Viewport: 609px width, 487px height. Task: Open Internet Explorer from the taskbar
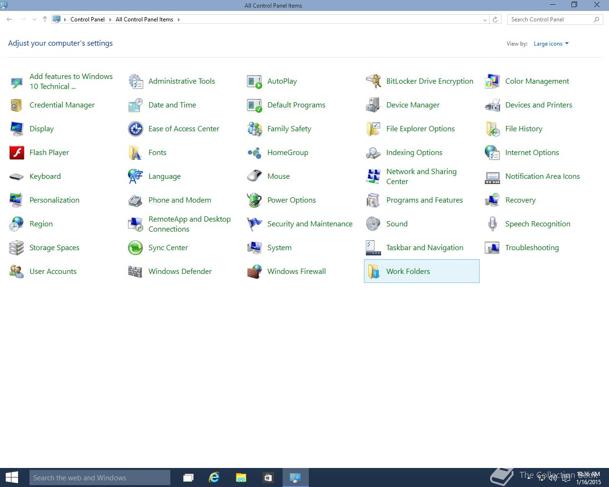214,477
